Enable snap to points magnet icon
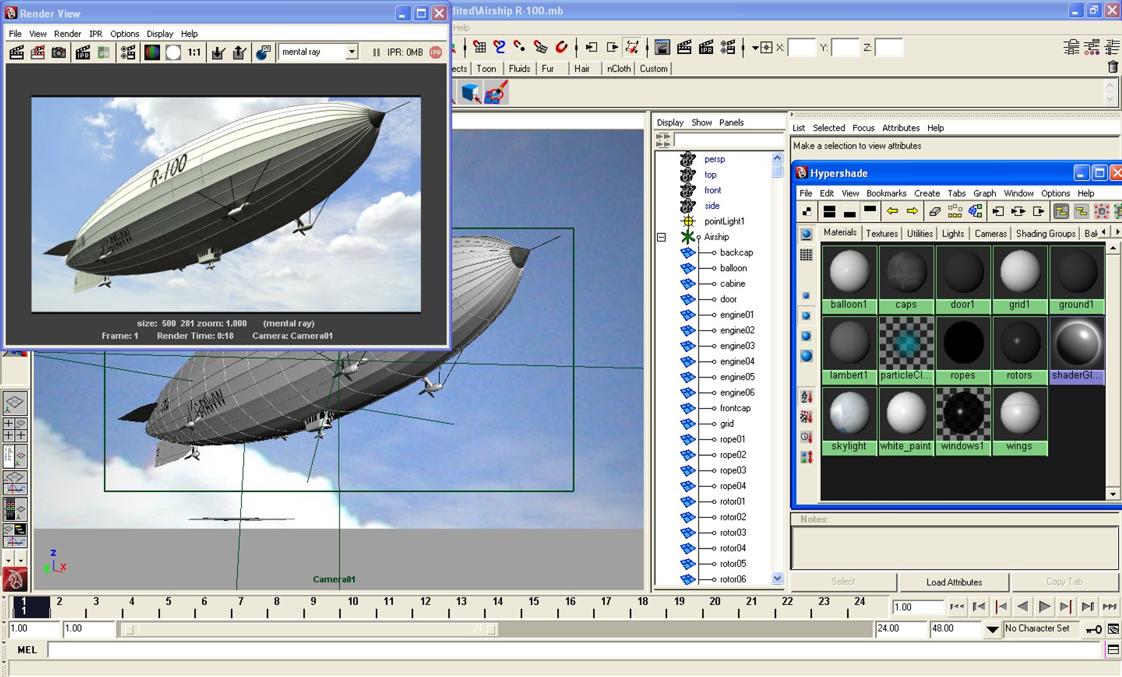The image size is (1122, 677). pyautogui.click(x=520, y=47)
